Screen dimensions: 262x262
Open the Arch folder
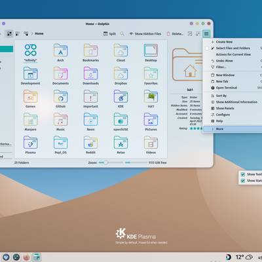click(x=60, y=53)
